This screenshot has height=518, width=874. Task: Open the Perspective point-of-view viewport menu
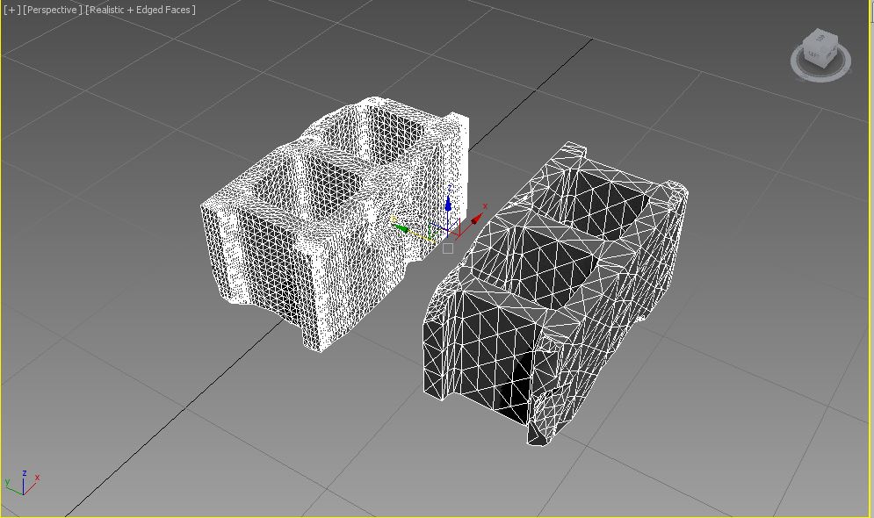pyautogui.click(x=53, y=10)
